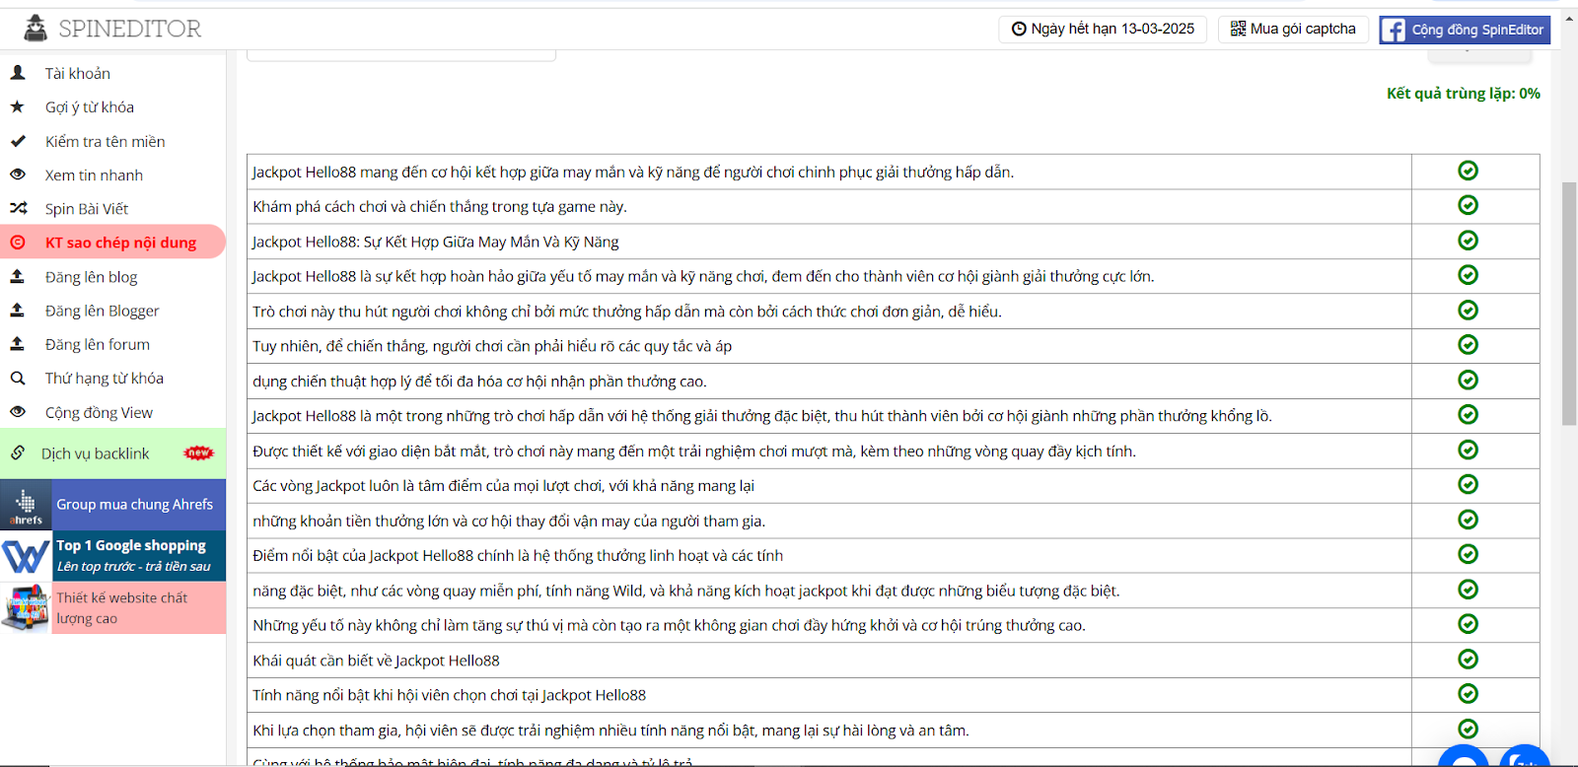Click the upload icon for Đăng lên blog
Image resolution: width=1578 pixels, height=767 pixels.
click(18, 277)
